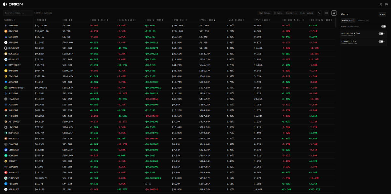
Task: Click the ZECUSDT coin icon
Action: click(x=6, y=76)
